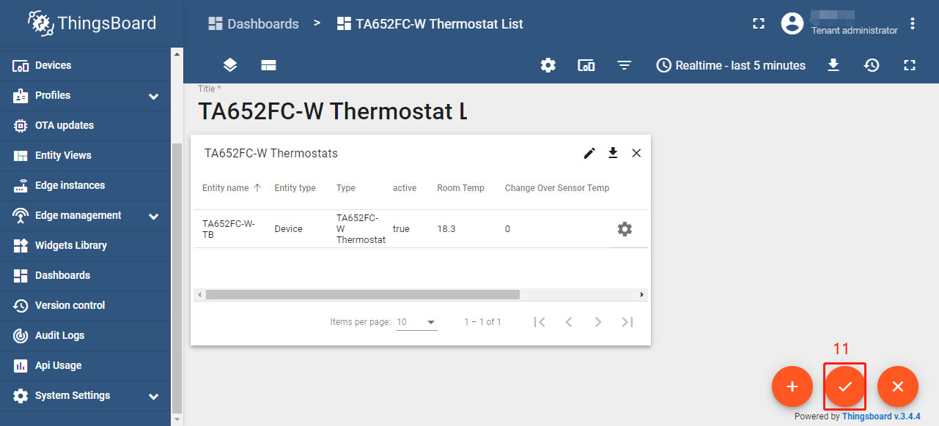The width and height of the screenshot is (939, 426).
Task: Open Items per page dropdown
Action: pyautogui.click(x=416, y=322)
